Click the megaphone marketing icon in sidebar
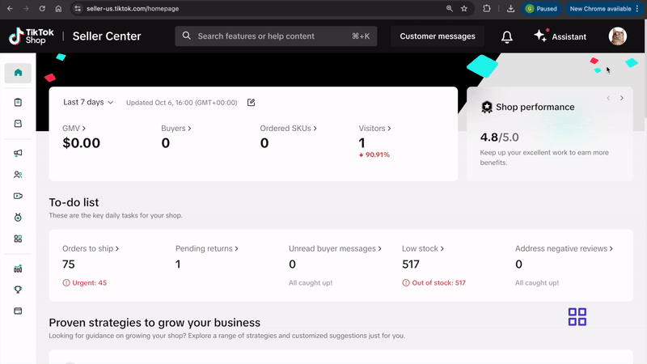 click(18, 153)
